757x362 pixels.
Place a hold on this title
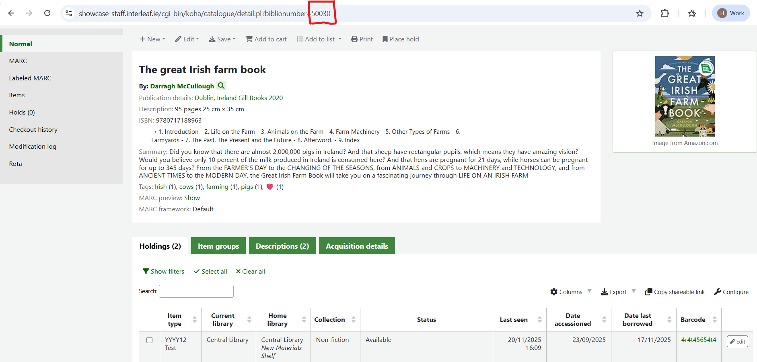point(401,39)
